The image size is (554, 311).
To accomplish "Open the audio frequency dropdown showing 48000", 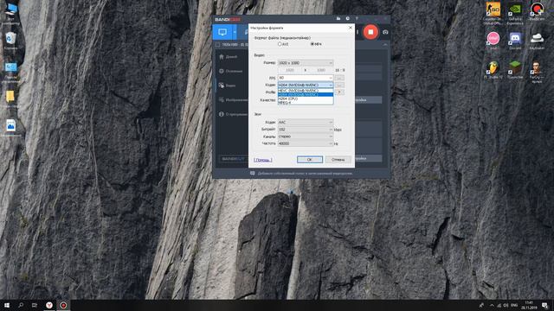I will pos(306,143).
